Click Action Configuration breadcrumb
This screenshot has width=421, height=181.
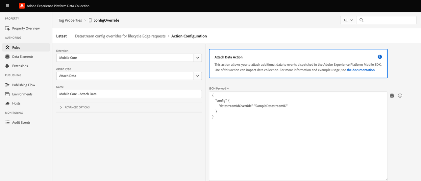point(189,36)
